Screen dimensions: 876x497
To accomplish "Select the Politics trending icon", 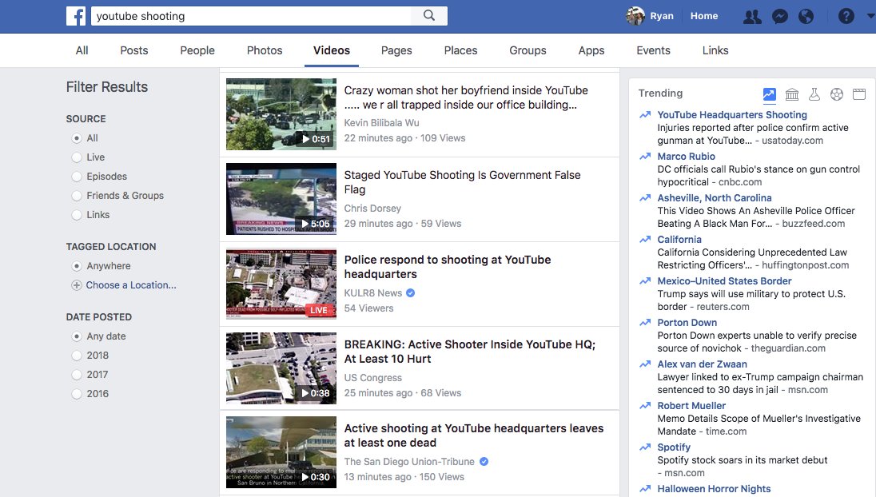I will pos(791,94).
